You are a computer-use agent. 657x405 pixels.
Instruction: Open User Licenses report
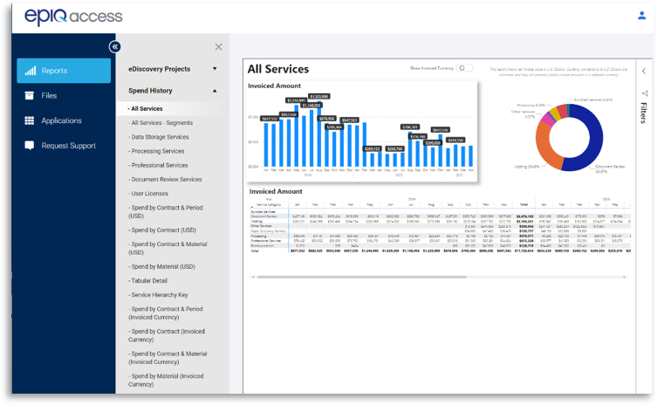[149, 194]
